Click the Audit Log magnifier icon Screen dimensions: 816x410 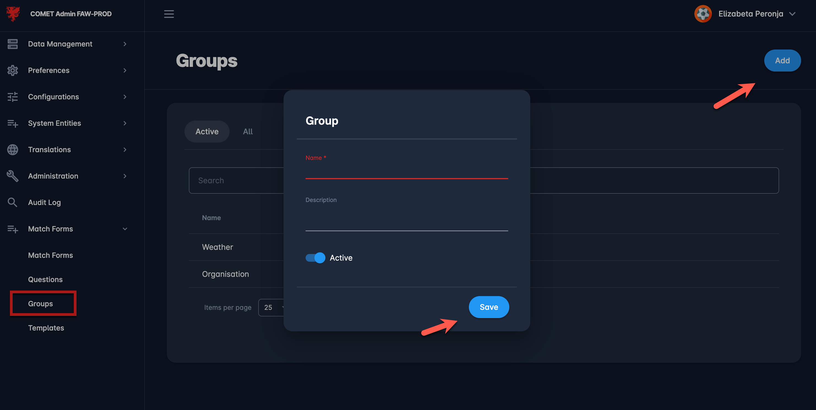coord(13,202)
